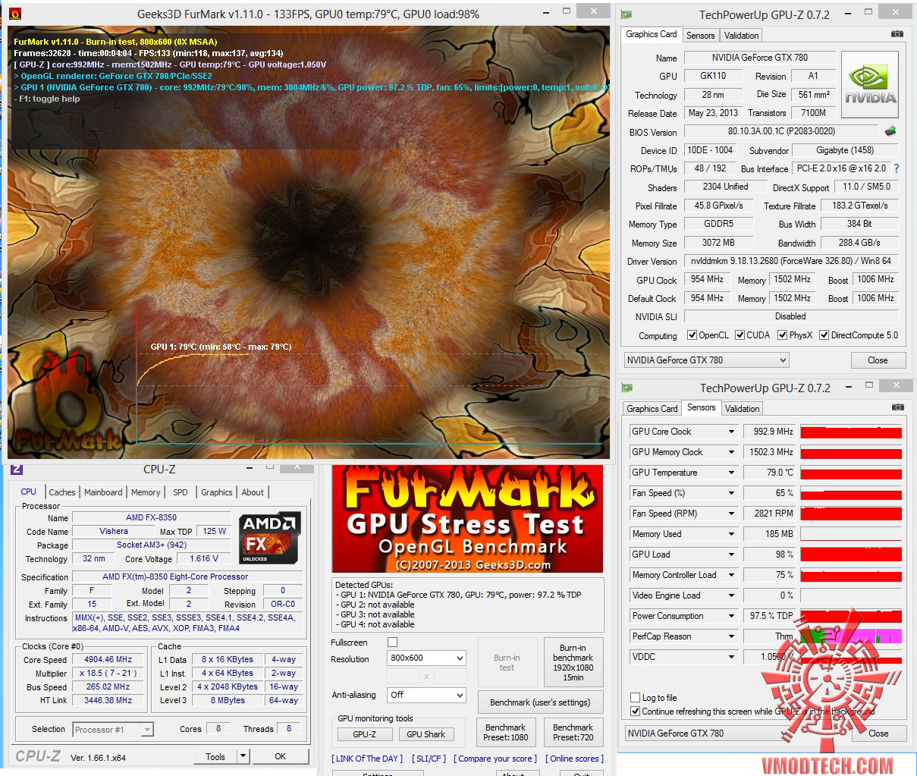This screenshot has height=776, width=917.
Task: Open the Resolution 800x600 dropdown
Action: coord(426,658)
